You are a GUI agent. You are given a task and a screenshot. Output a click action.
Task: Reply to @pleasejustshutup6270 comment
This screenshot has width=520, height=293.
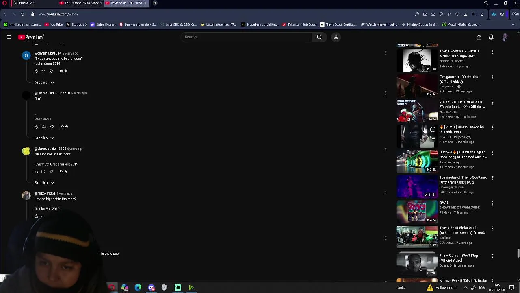coord(64,127)
